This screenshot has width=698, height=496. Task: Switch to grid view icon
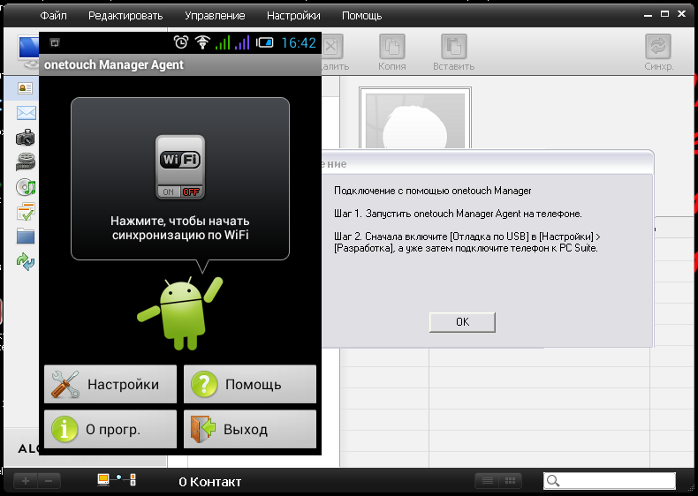[x=510, y=480]
